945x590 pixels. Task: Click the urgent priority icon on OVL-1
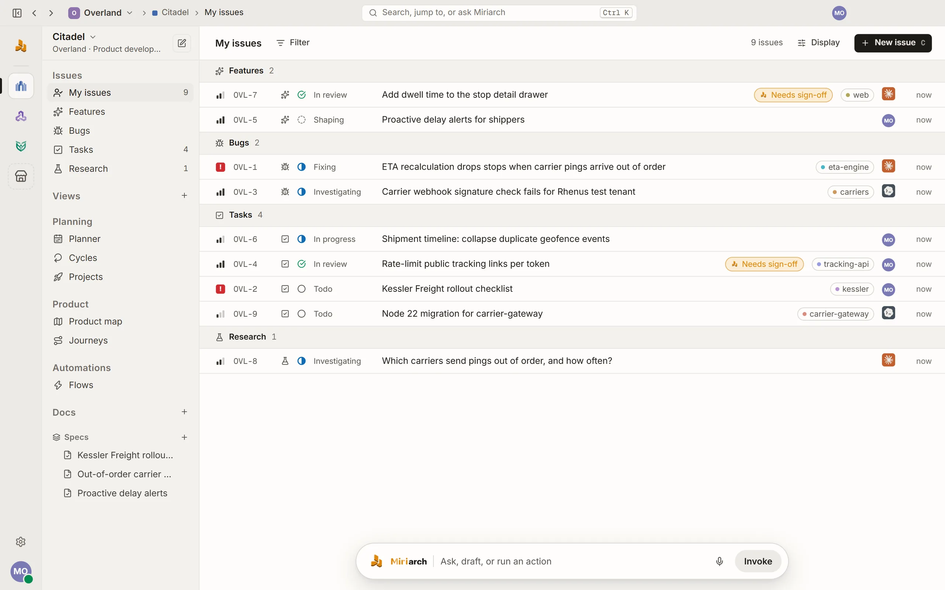pyautogui.click(x=220, y=167)
